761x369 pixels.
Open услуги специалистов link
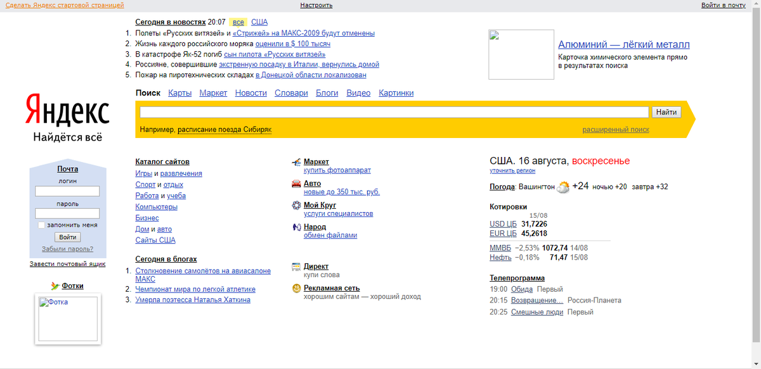click(339, 214)
